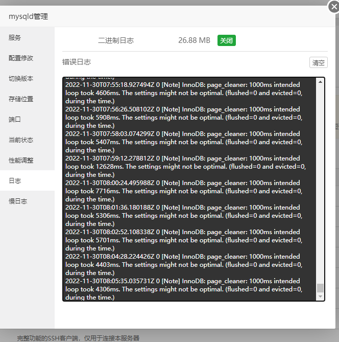Close the mysqld管理 dialog with X icon
Viewport: 339px width, 342px height.
point(334,7)
